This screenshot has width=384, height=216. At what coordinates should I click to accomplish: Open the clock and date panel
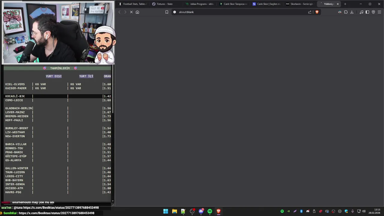point(375,211)
